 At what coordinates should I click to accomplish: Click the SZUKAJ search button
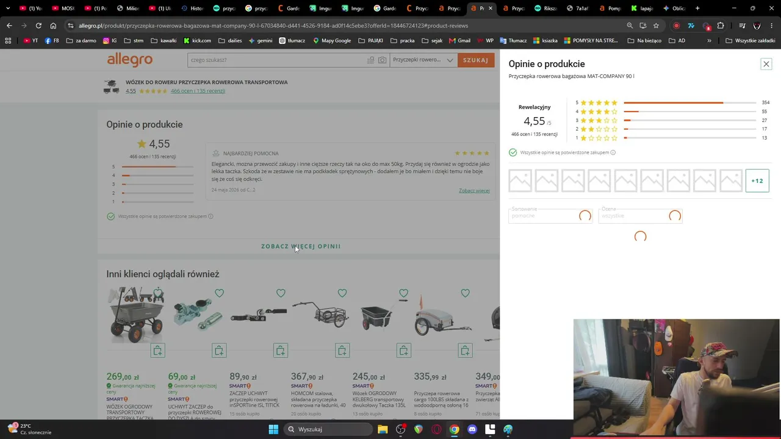click(x=476, y=60)
